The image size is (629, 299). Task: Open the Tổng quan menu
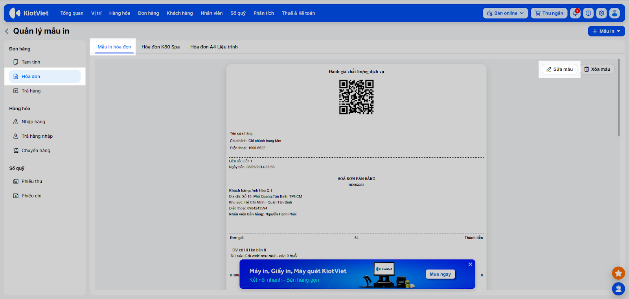point(72,13)
